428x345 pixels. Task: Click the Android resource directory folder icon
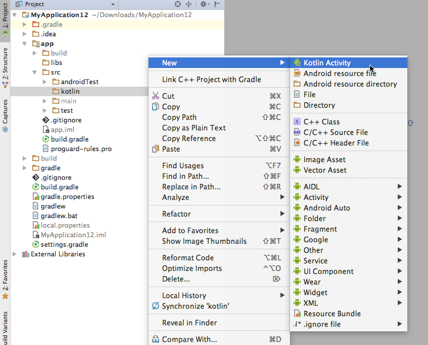297,84
